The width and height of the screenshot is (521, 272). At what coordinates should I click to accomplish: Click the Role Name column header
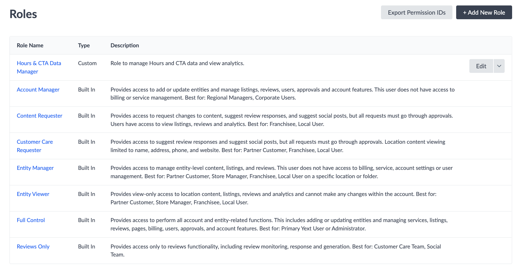click(30, 45)
